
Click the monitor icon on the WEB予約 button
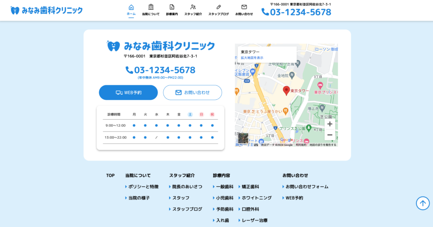coord(119,93)
